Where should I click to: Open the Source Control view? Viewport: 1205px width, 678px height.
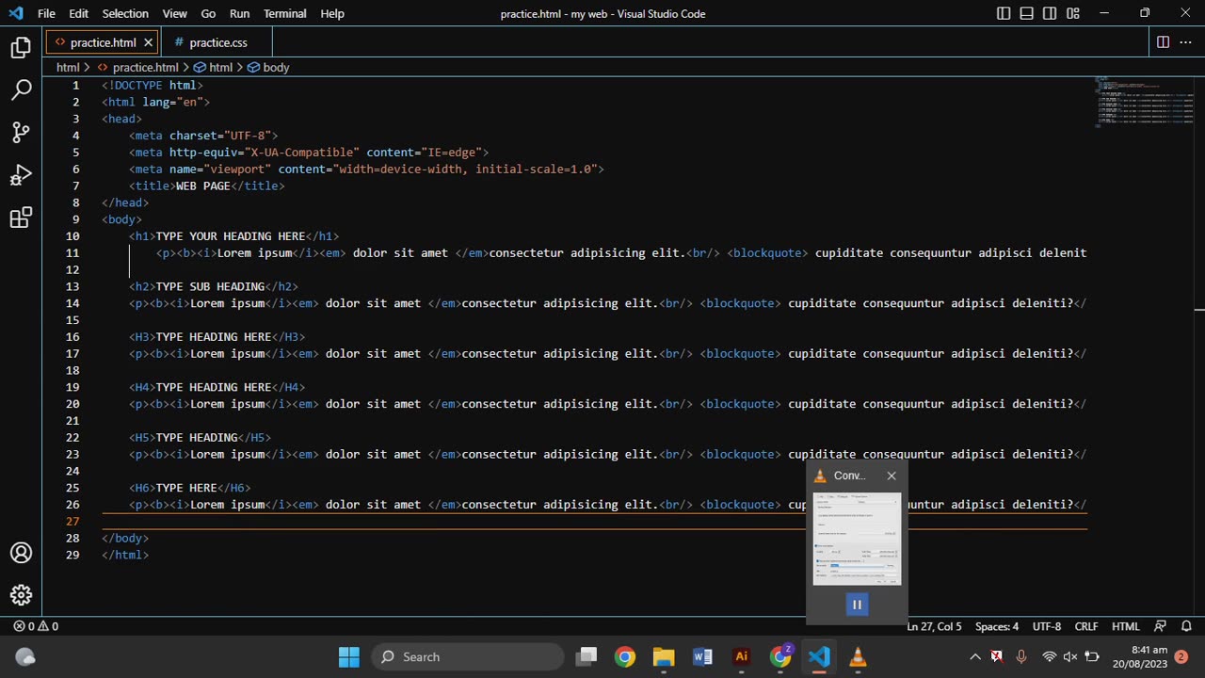click(21, 133)
